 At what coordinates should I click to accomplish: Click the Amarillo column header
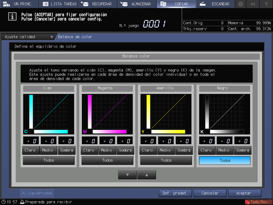tap(166, 88)
